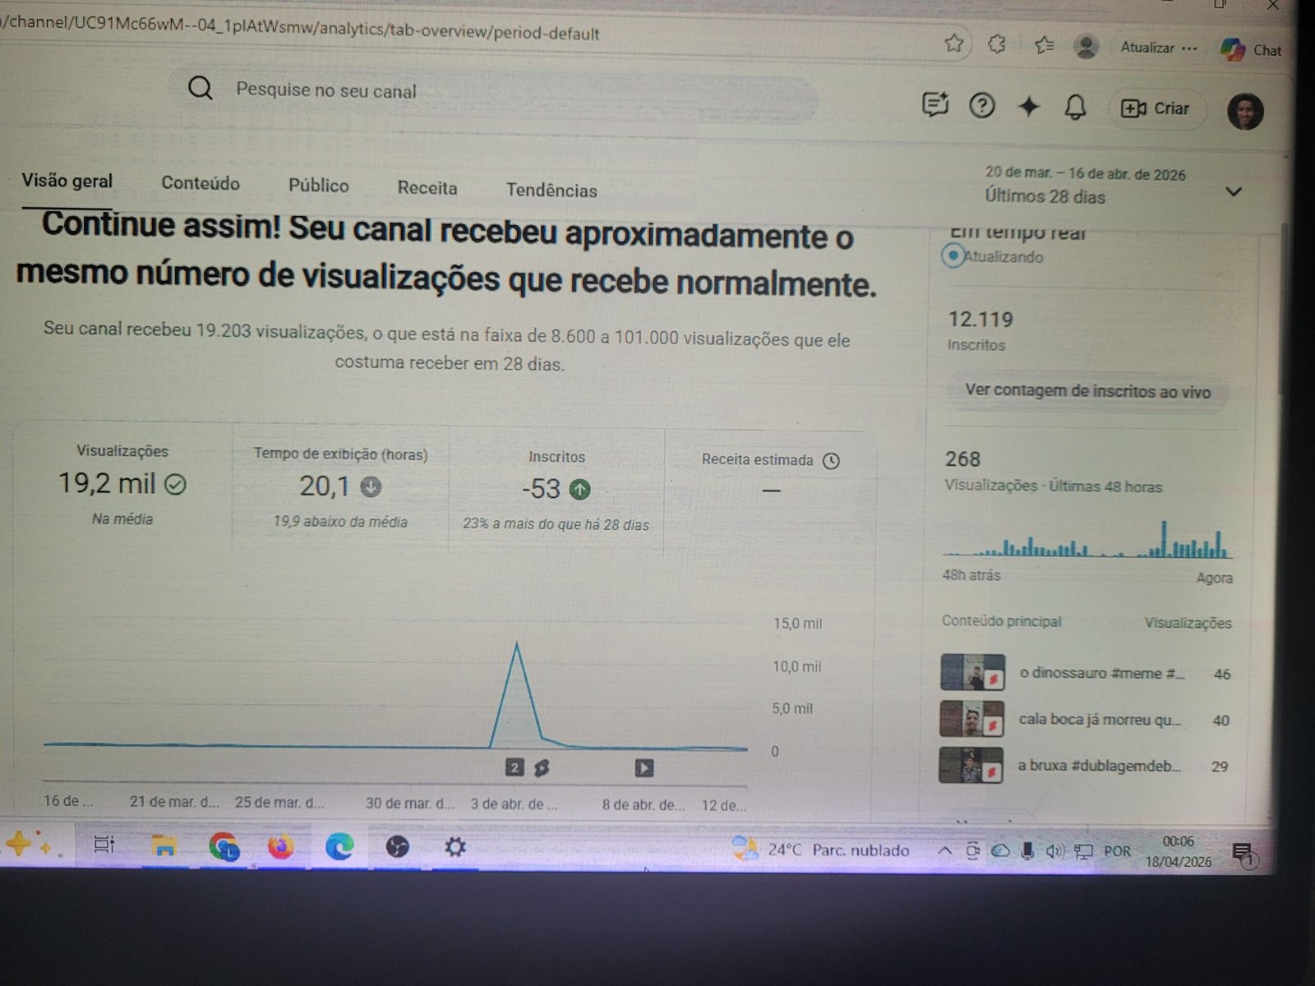Open the 24°C weather widget in the taskbar

tap(822, 849)
